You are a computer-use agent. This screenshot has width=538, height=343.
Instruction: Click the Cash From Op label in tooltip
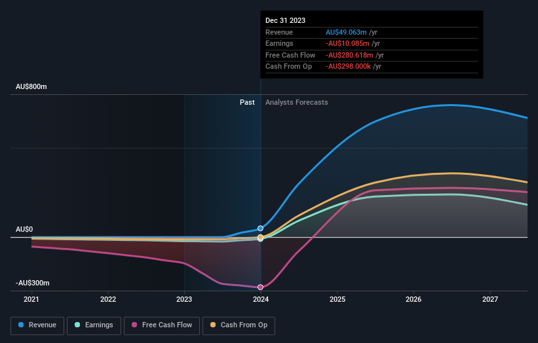(x=288, y=67)
